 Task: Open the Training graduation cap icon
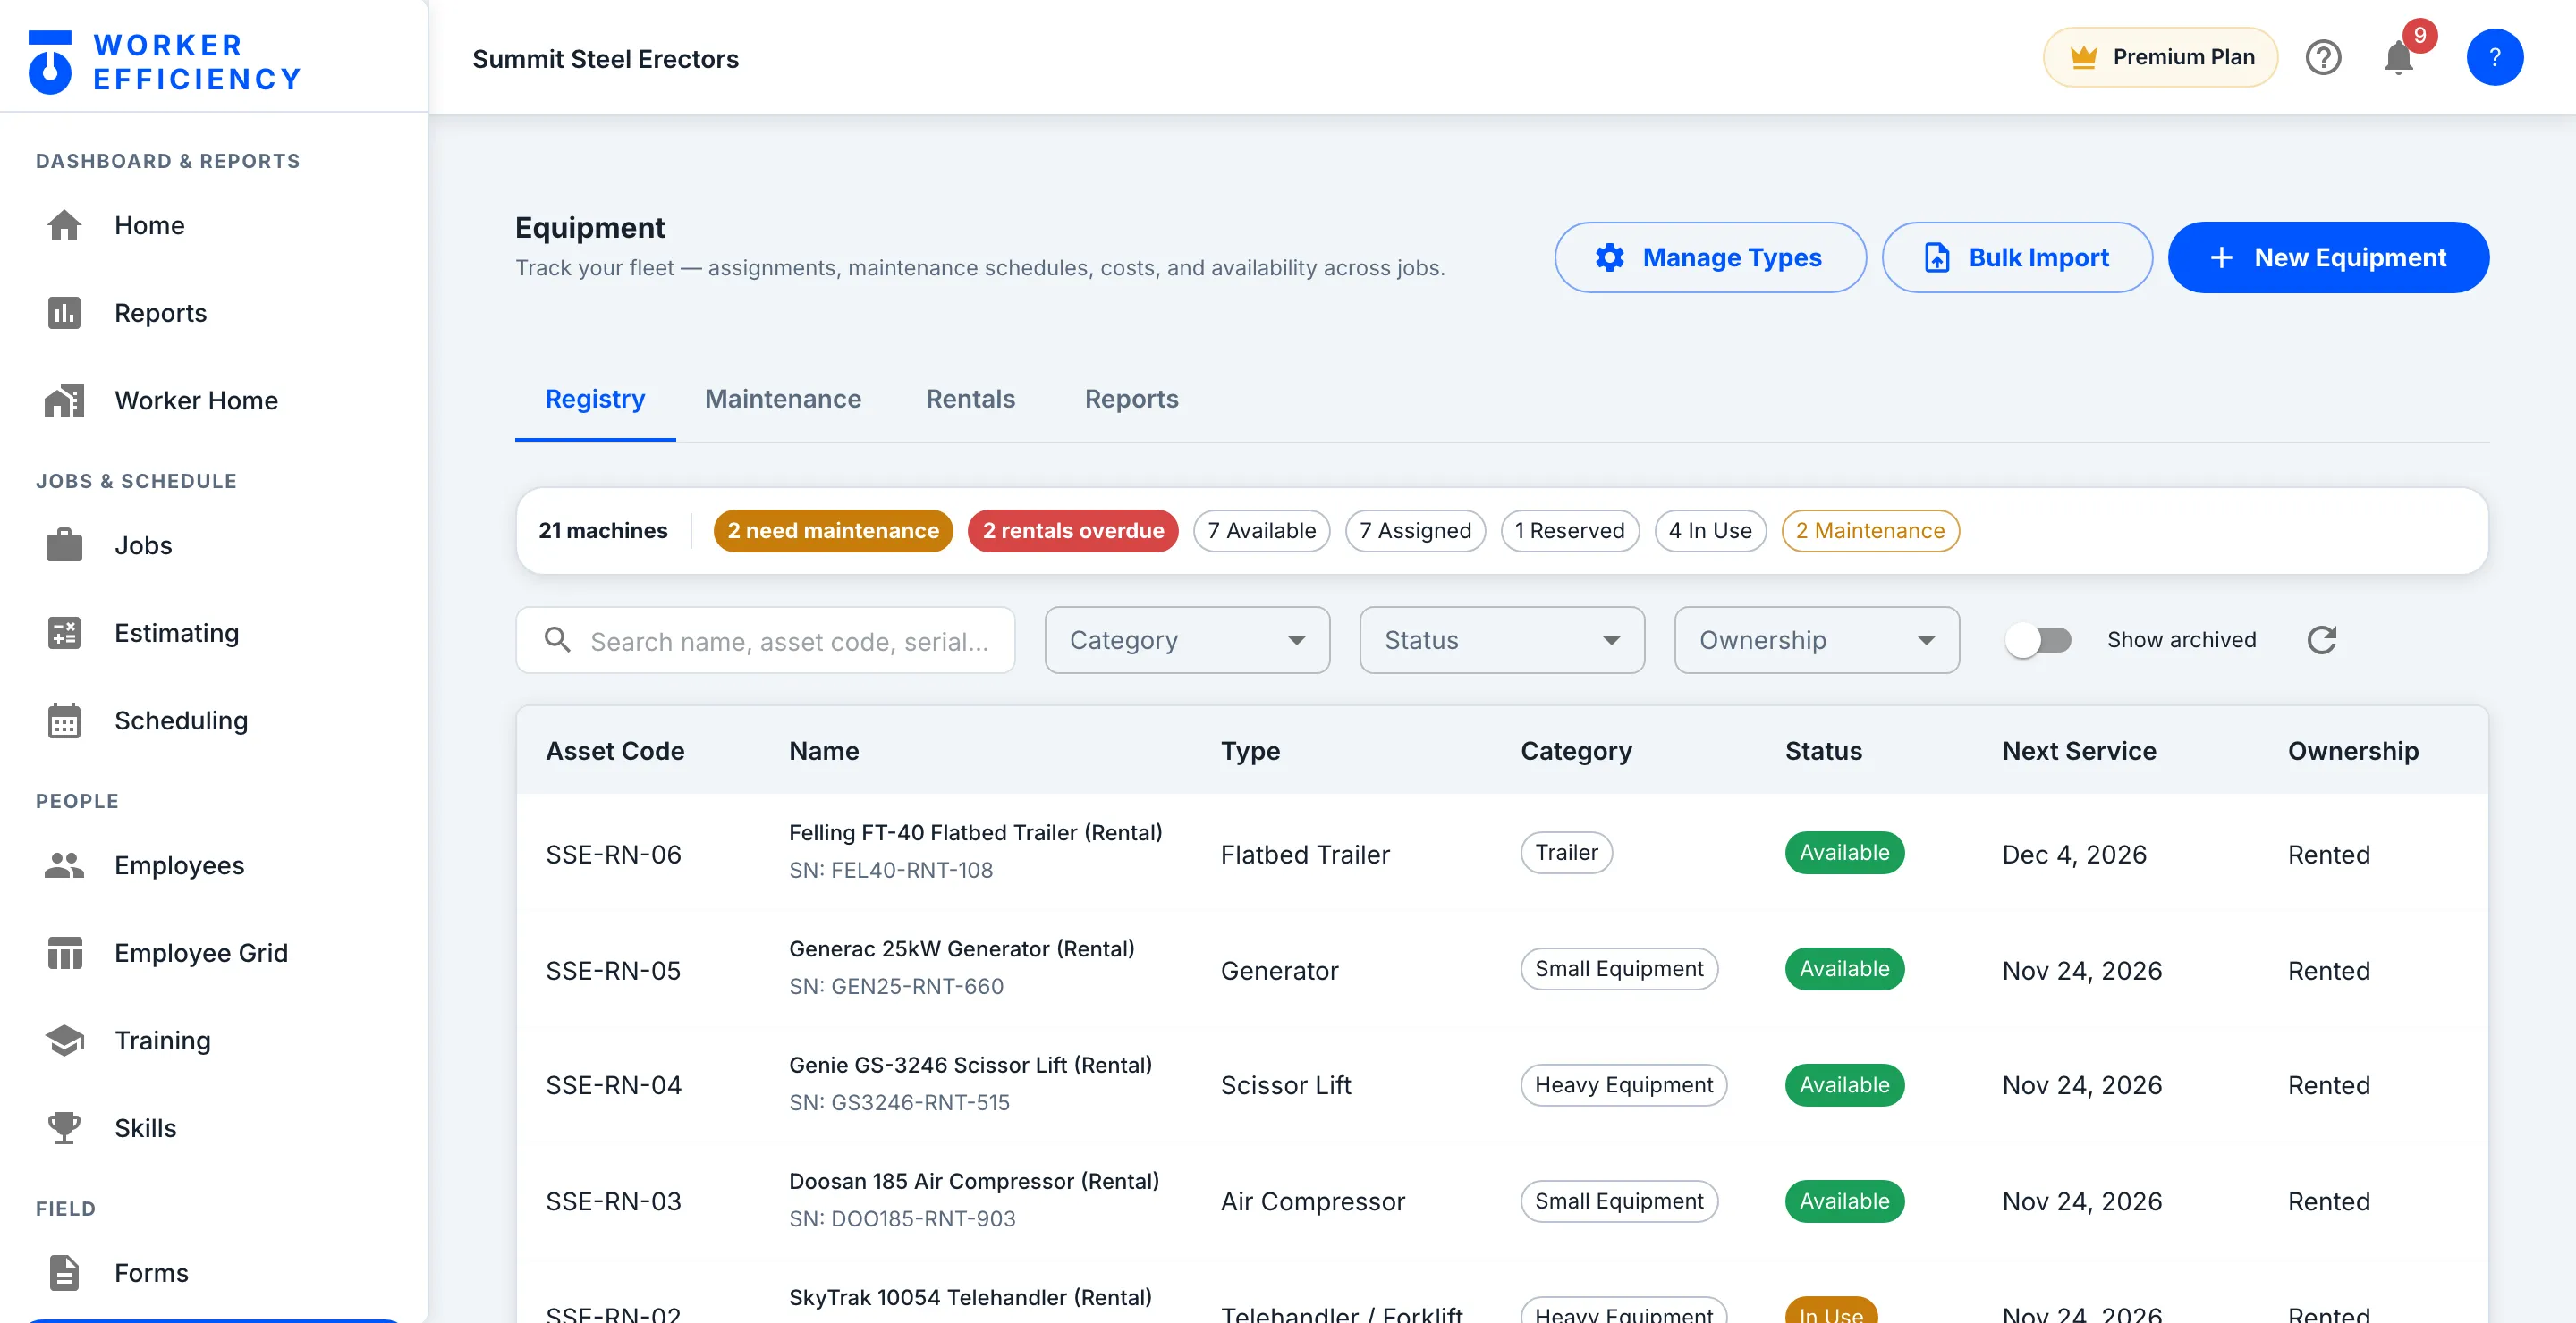(64, 1041)
